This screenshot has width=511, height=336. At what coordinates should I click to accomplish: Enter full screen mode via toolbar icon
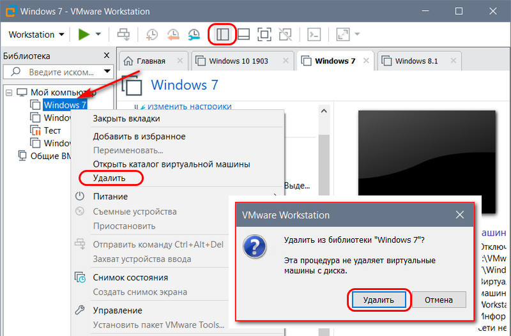(x=264, y=34)
